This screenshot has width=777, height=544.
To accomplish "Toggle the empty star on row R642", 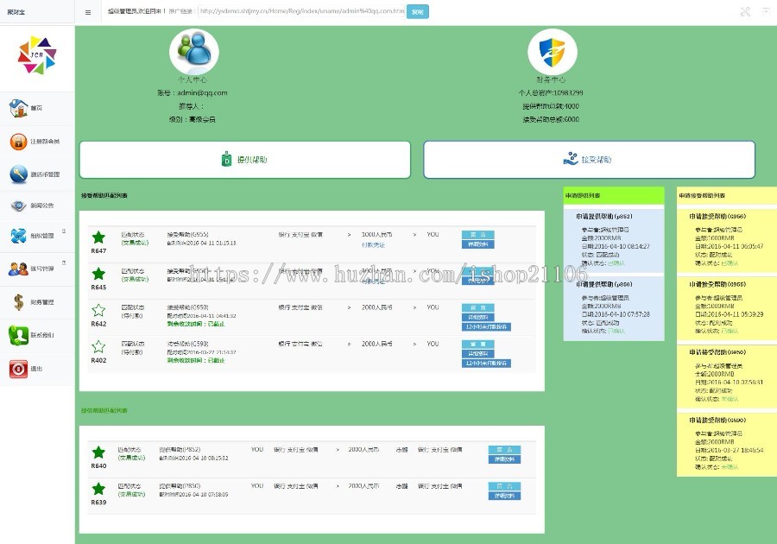I will click(98, 310).
